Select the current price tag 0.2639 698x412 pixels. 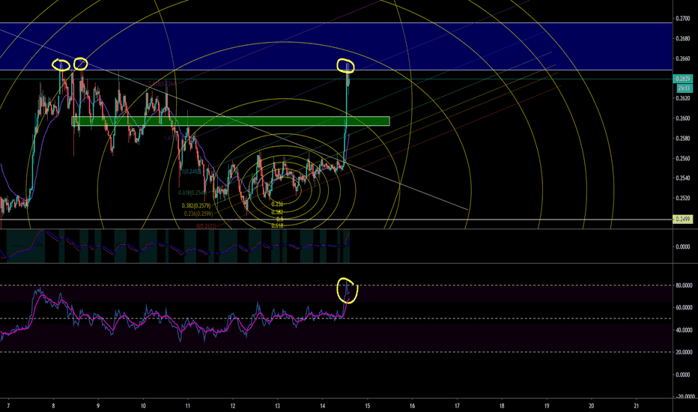[x=683, y=79]
